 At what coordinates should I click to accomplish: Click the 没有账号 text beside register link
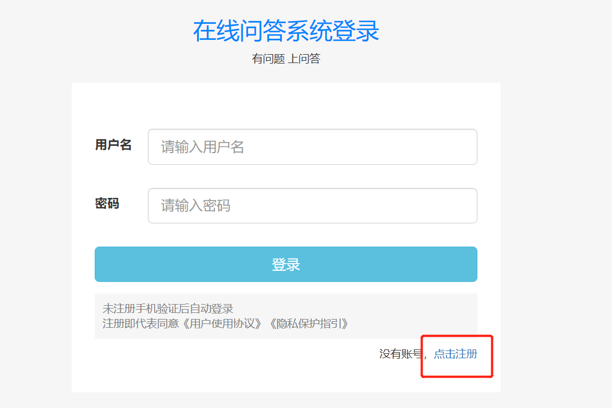click(x=400, y=354)
